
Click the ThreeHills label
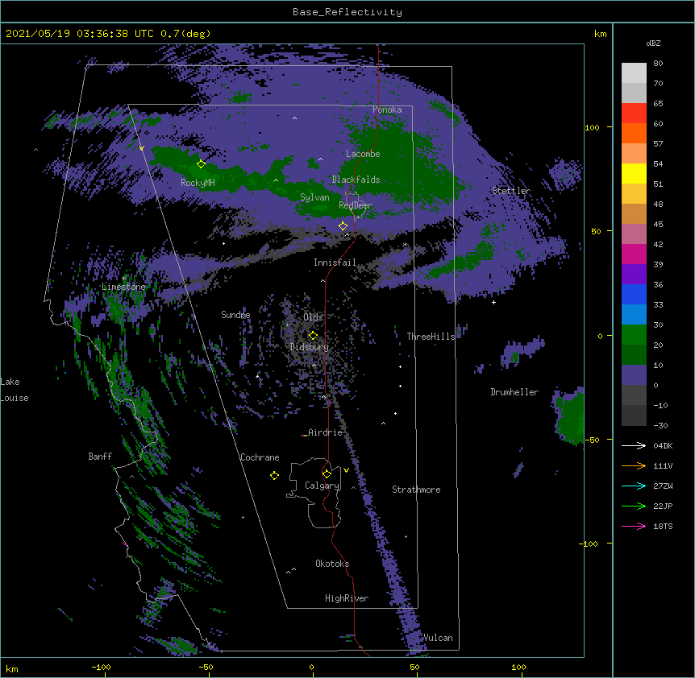[x=431, y=337]
